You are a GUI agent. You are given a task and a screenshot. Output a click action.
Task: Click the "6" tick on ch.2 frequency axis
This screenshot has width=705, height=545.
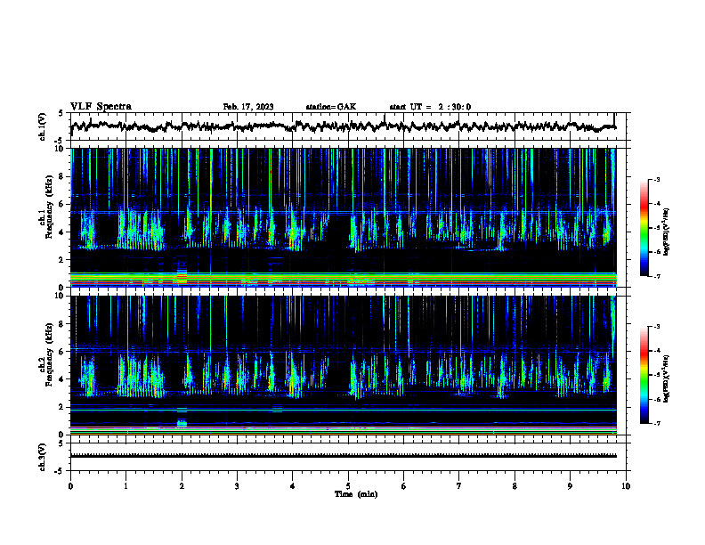[62, 352]
